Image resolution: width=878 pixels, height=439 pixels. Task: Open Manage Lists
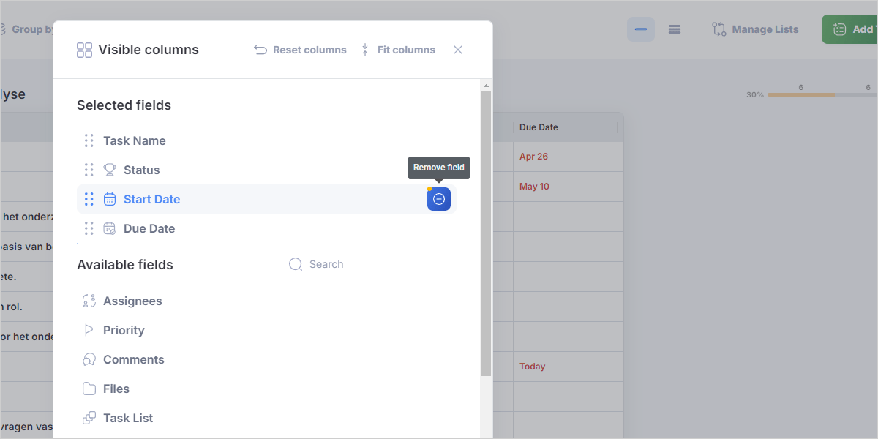coord(755,29)
